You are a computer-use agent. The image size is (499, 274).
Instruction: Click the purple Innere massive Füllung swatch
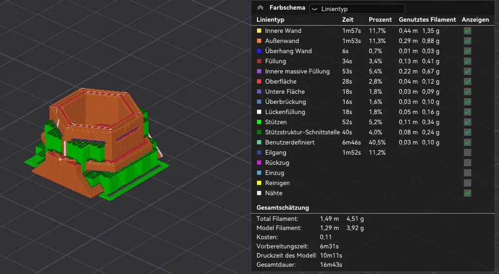pos(259,72)
